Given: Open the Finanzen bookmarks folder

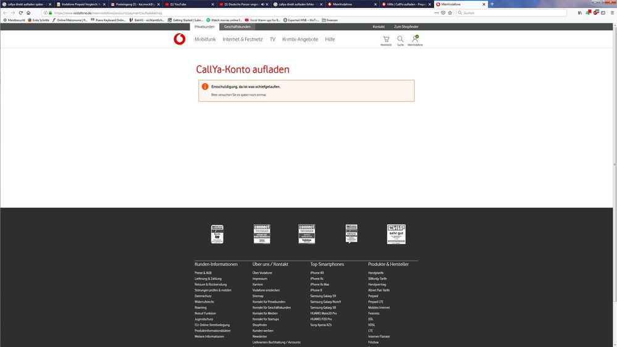Looking at the screenshot, I should pos(330,20).
